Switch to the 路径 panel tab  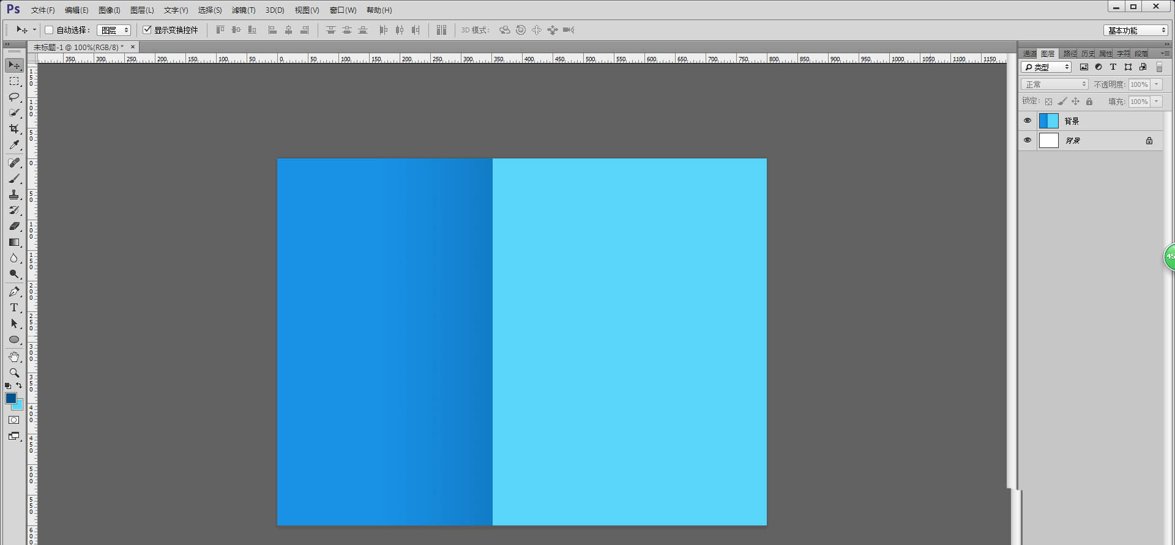pos(1070,54)
